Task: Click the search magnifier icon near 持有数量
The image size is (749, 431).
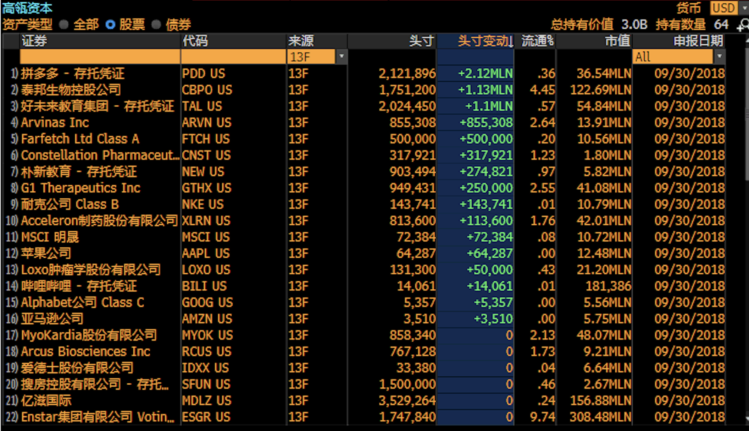Action: pyautogui.click(x=743, y=25)
